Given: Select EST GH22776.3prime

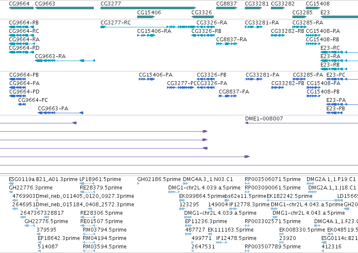Looking at the screenshot, I should pos(31,188).
